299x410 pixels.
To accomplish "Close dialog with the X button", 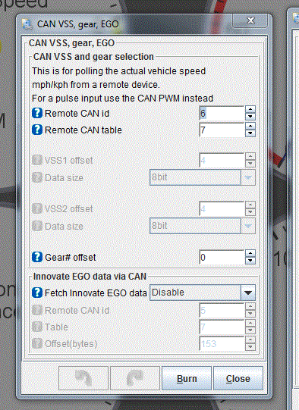I will (250, 20).
